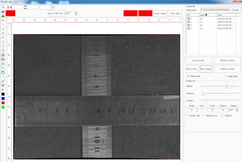Toggle the grid display icon
The width and height of the screenshot is (242, 162).
(x=3, y=86)
